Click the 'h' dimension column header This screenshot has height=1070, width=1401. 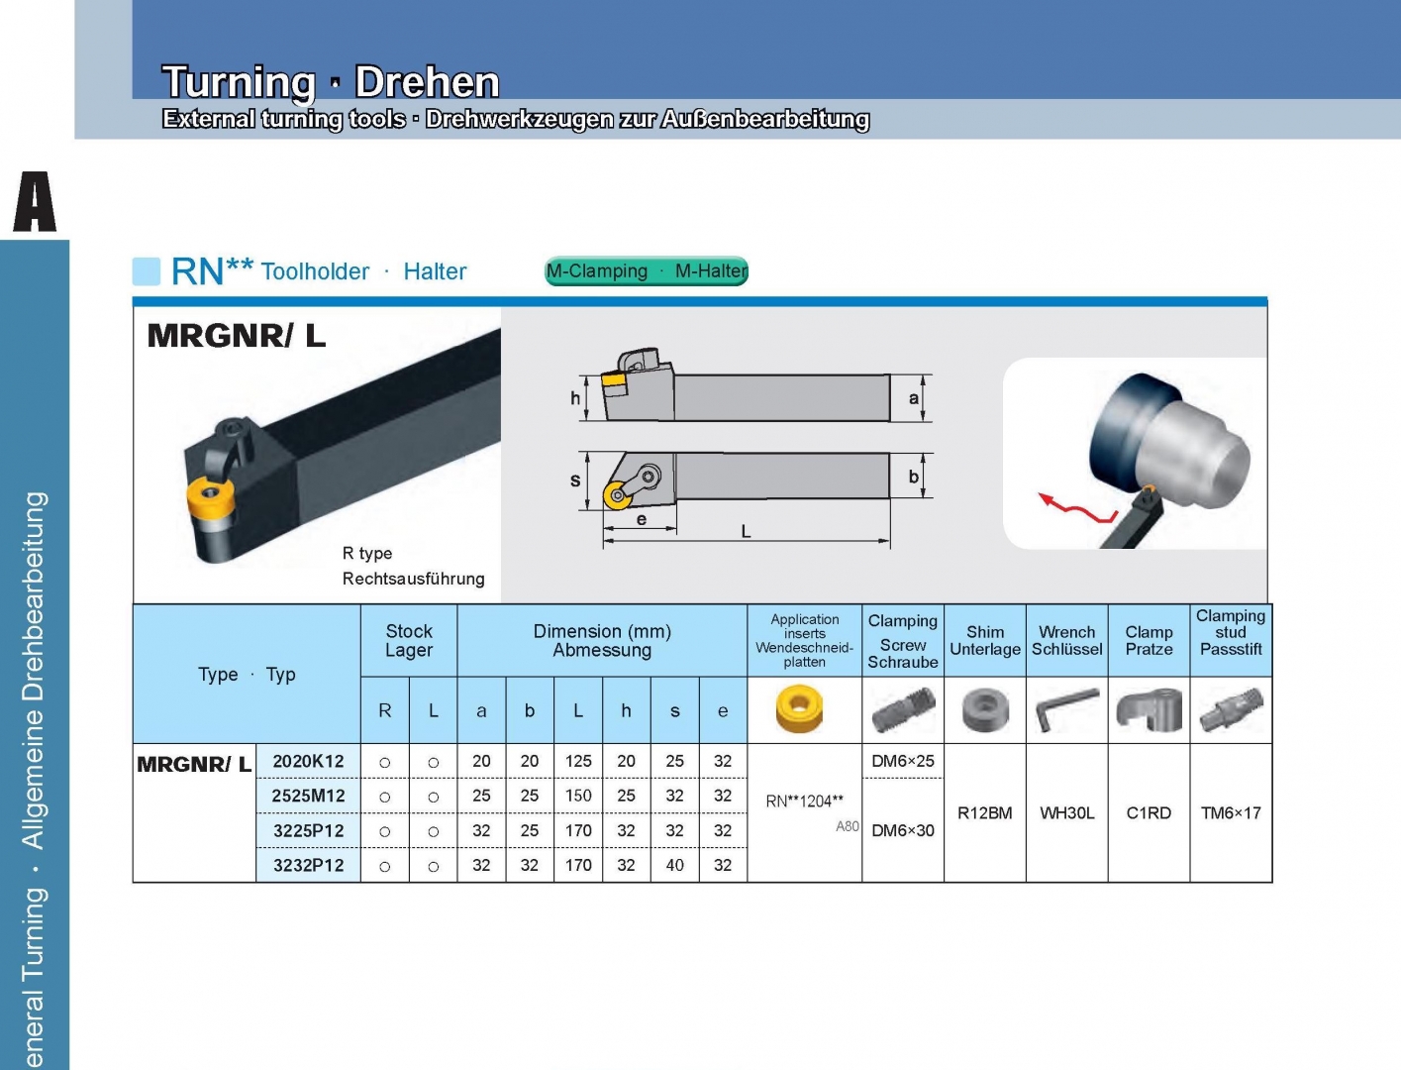627,710
